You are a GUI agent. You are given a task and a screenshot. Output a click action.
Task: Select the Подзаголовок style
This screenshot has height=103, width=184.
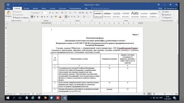144,15
